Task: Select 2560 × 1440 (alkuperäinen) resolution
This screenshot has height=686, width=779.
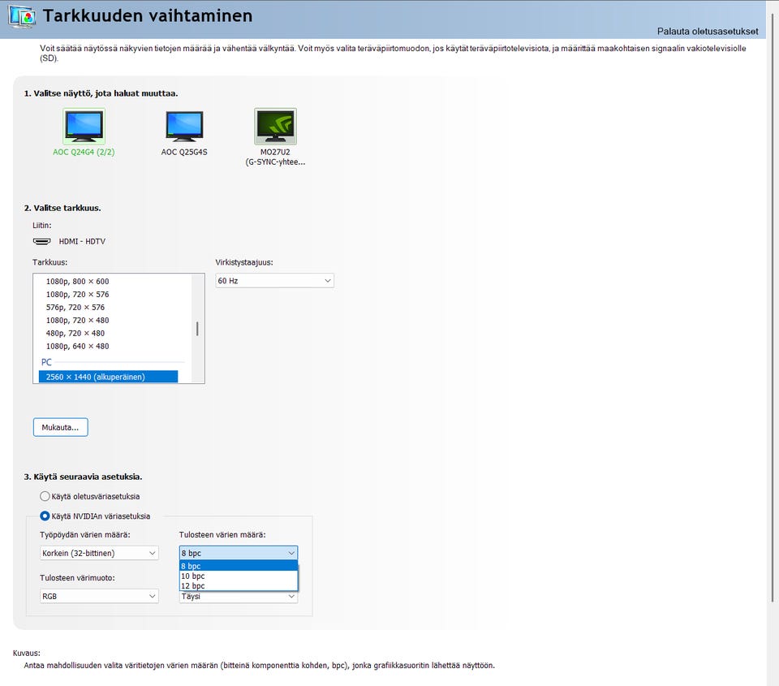Action: 108,377
